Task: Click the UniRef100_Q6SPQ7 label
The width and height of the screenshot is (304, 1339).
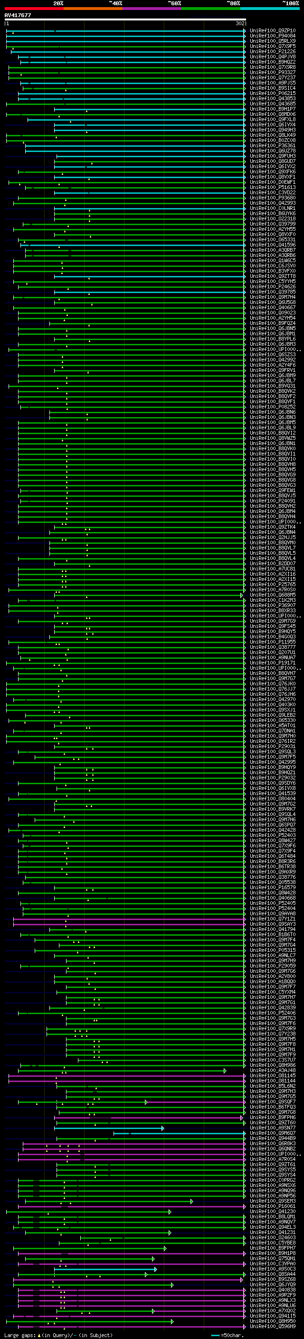Action: (273, 825)
